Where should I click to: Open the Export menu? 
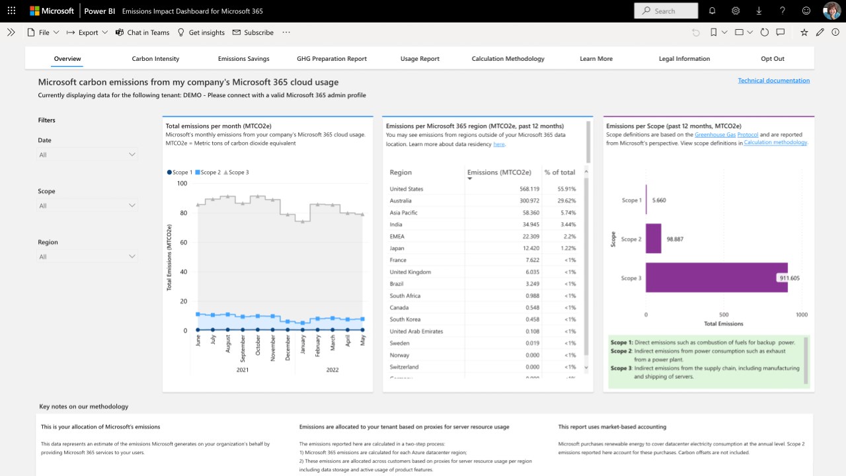coord(87,32)
